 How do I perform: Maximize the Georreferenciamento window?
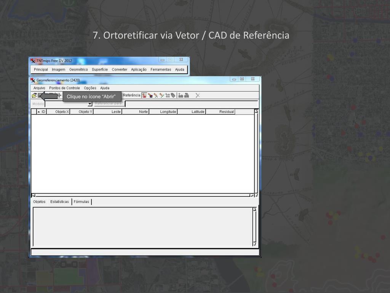[242, 79]
